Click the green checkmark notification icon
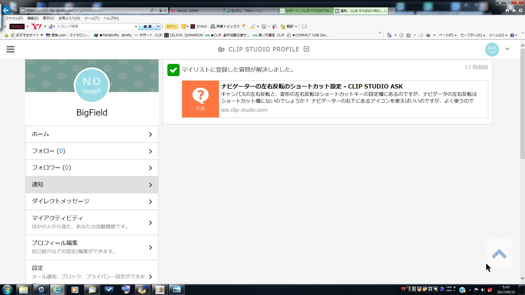The width and height of the screenshot is (525, 295). coord(173,70)
